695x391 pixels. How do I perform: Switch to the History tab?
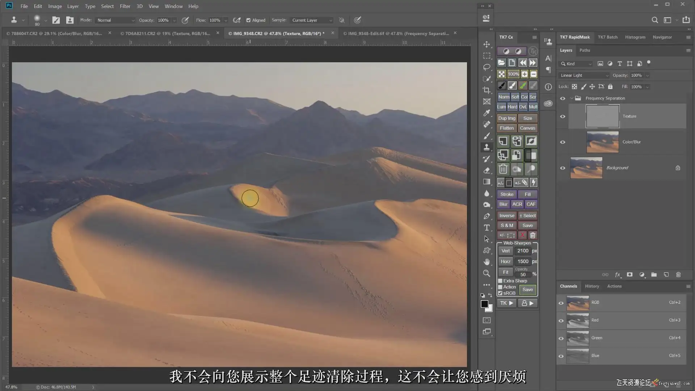tap(592, 286)
